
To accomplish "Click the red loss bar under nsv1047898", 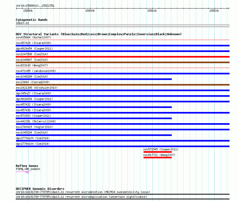I will tap(122, 57).
